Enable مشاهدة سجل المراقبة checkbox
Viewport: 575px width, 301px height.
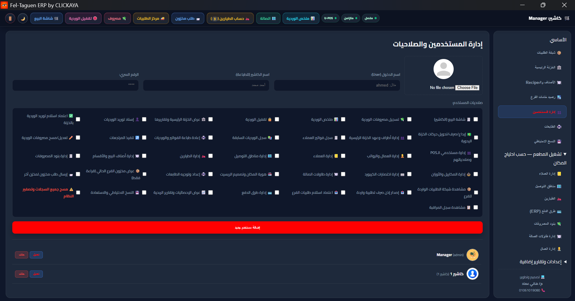pos(476,207)
